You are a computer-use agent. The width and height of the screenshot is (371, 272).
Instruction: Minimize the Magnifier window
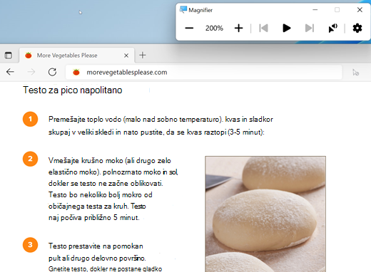[x=315, y=10]
